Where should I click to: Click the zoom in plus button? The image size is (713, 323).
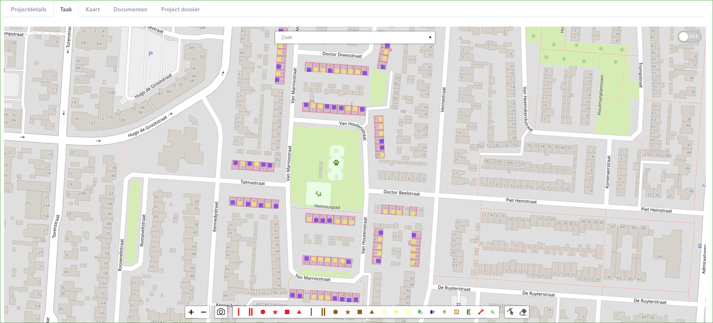coord(191,312)
